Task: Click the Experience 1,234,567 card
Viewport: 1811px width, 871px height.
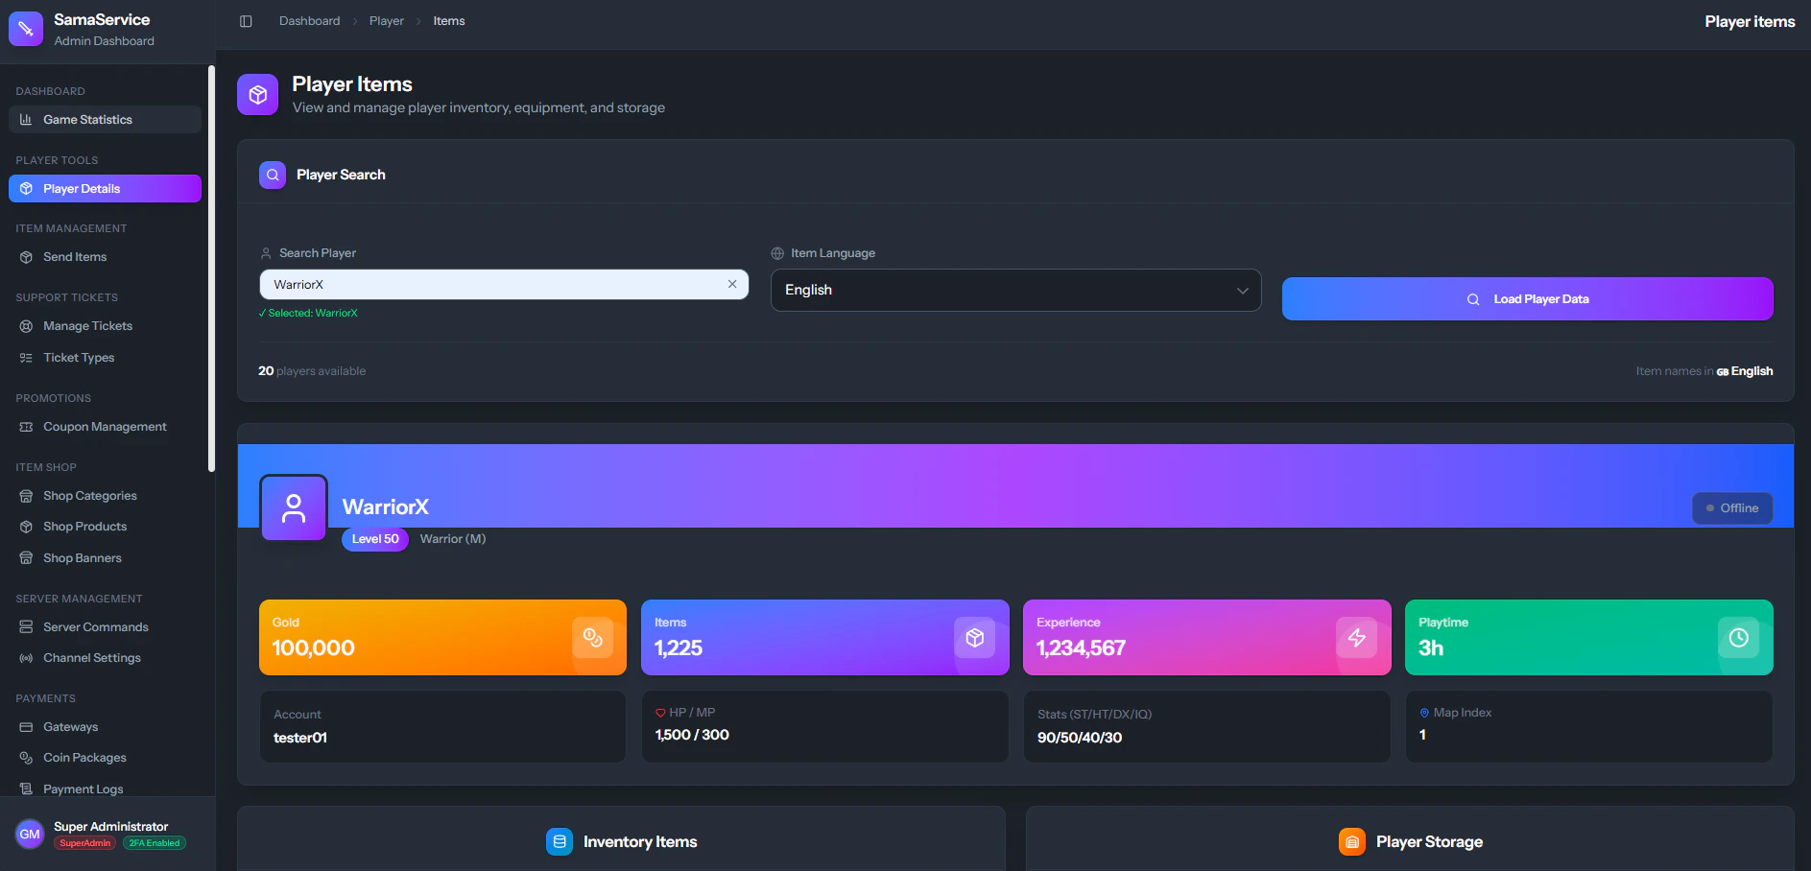Action: click(1206, 638)
